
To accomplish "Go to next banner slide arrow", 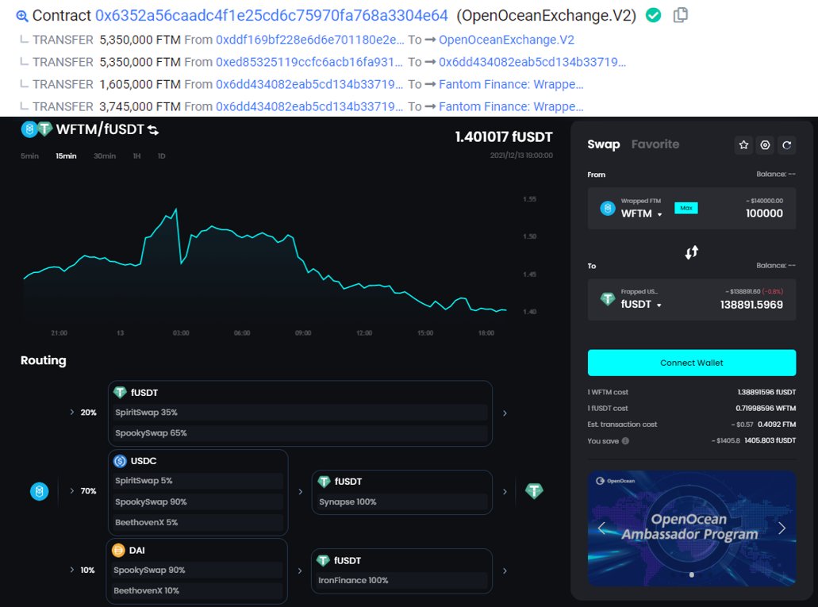I will tap(782, 528).
